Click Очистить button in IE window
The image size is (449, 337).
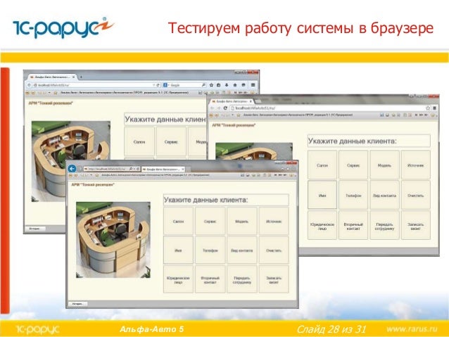coord(274,250)
